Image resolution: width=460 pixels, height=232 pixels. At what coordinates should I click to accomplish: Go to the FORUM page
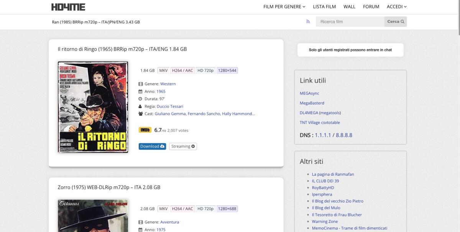point(371,7)
